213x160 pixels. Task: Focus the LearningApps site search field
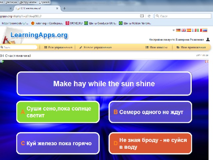(x=19, y=47)
